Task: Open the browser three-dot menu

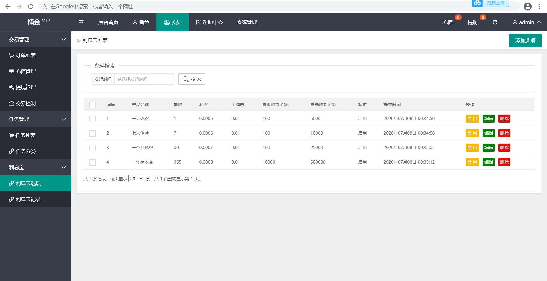Action: pyautogui.click(x=539, y=6)
